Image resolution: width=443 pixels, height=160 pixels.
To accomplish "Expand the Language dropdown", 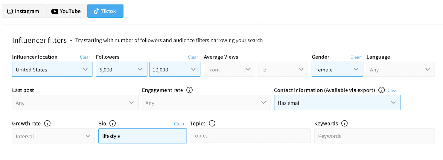I will click(400, 70).
